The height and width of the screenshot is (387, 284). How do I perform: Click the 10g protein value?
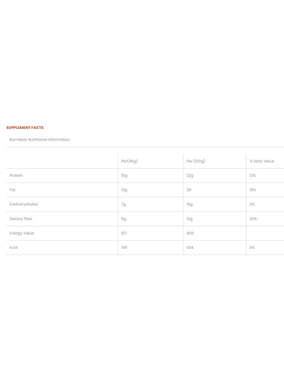coord(124,175)
